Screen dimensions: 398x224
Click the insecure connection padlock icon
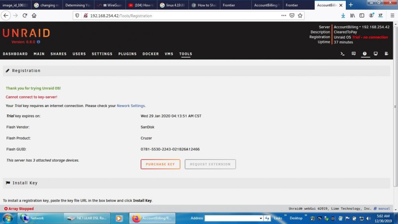click(86, 16)
